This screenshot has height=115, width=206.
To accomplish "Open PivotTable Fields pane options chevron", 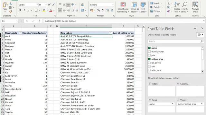I will [195, 28].
